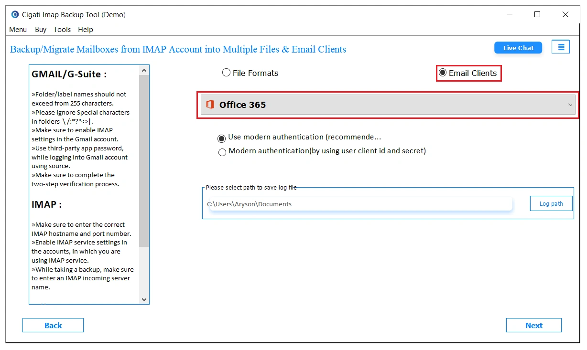
Task: Choose Use modern authentication (recommended) option
Action: coord(222,138)
